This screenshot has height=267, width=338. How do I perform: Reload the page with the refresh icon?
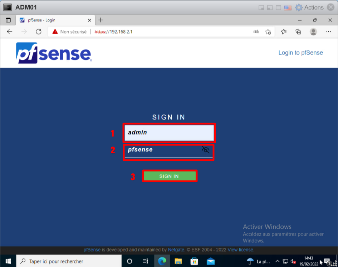[x=39, y=32]
